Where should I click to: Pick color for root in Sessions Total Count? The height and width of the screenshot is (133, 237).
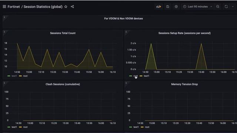coord(20,76)
